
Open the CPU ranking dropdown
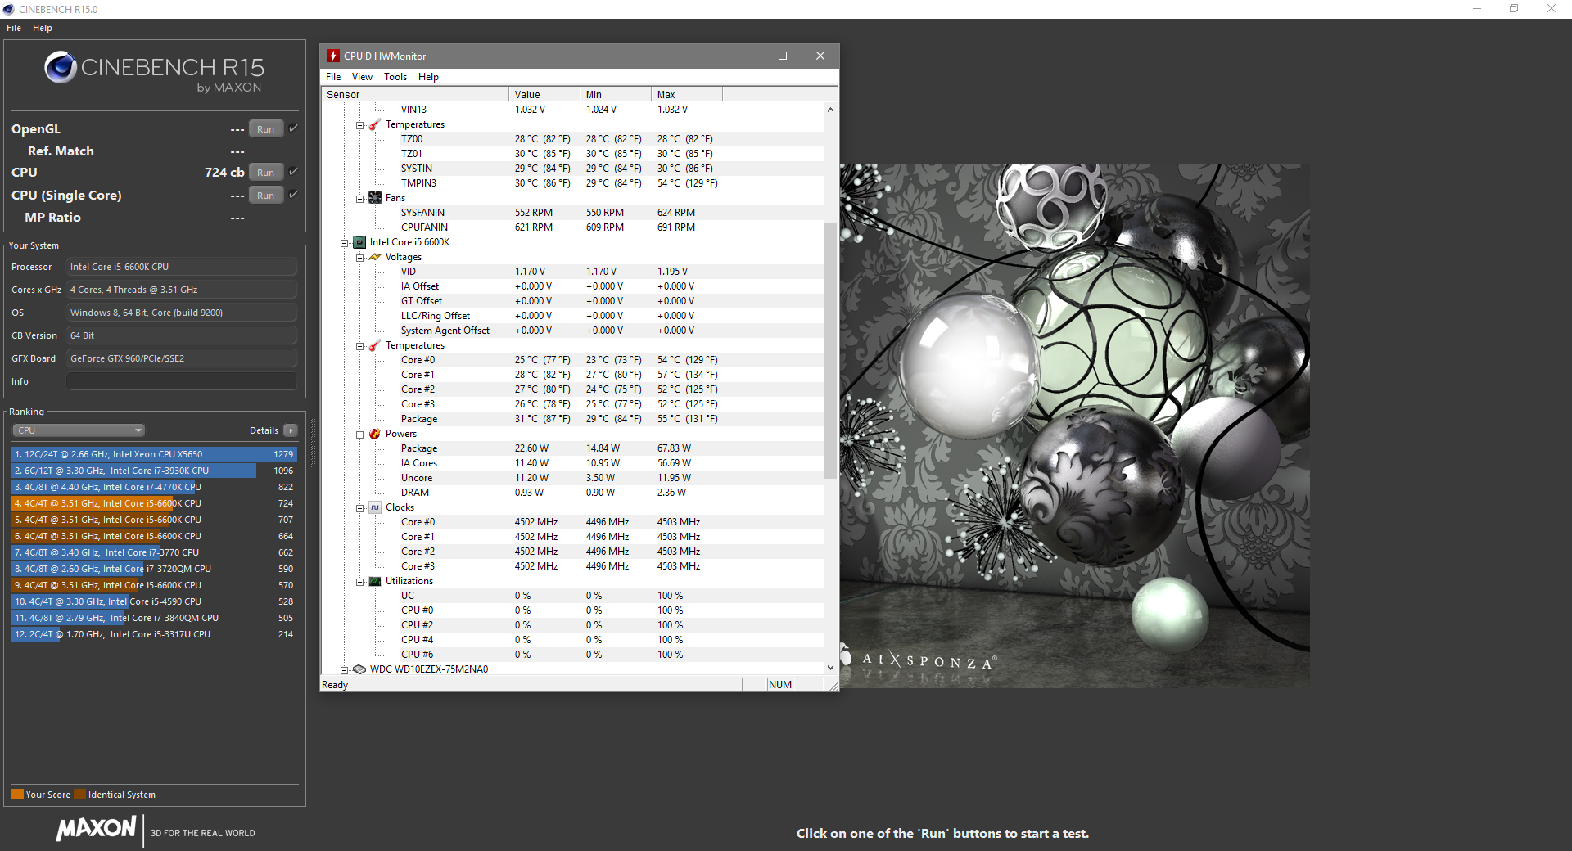[79, 430]
